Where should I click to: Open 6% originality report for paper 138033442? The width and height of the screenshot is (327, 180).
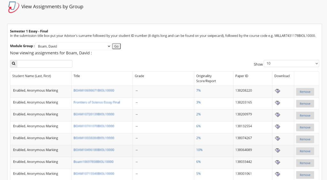click(x=198, y=162)
